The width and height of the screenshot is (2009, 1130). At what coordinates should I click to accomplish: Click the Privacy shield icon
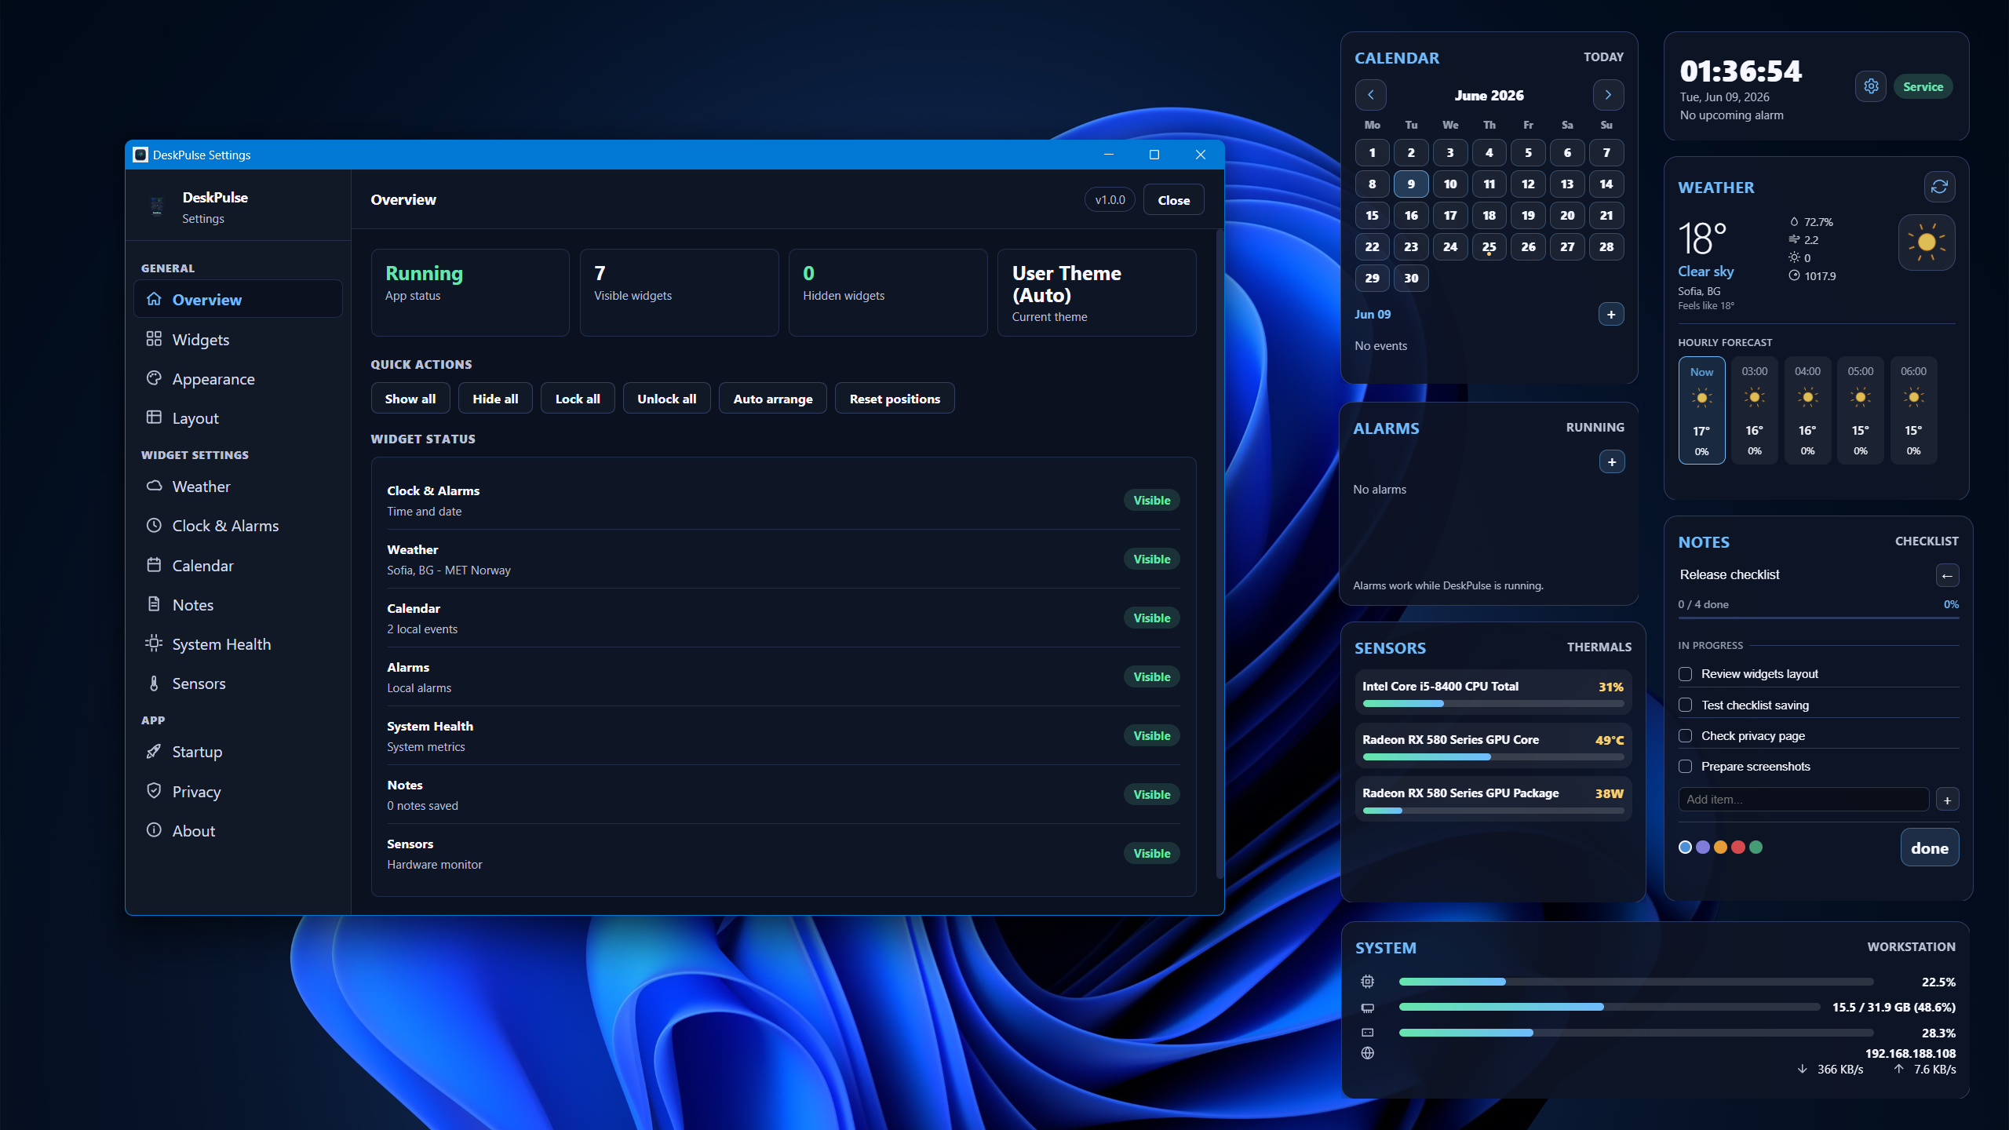154,791
